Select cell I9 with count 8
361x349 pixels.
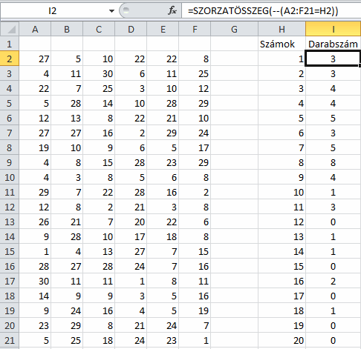tap(333, 162)
